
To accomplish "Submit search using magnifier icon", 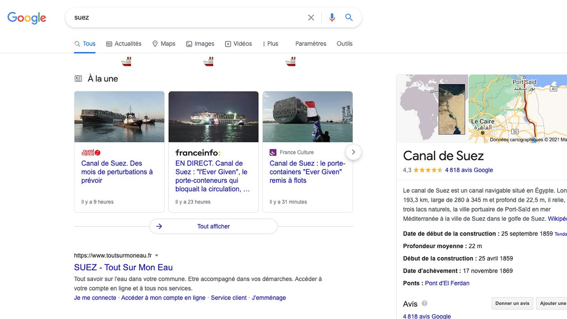I will [349, 18].
